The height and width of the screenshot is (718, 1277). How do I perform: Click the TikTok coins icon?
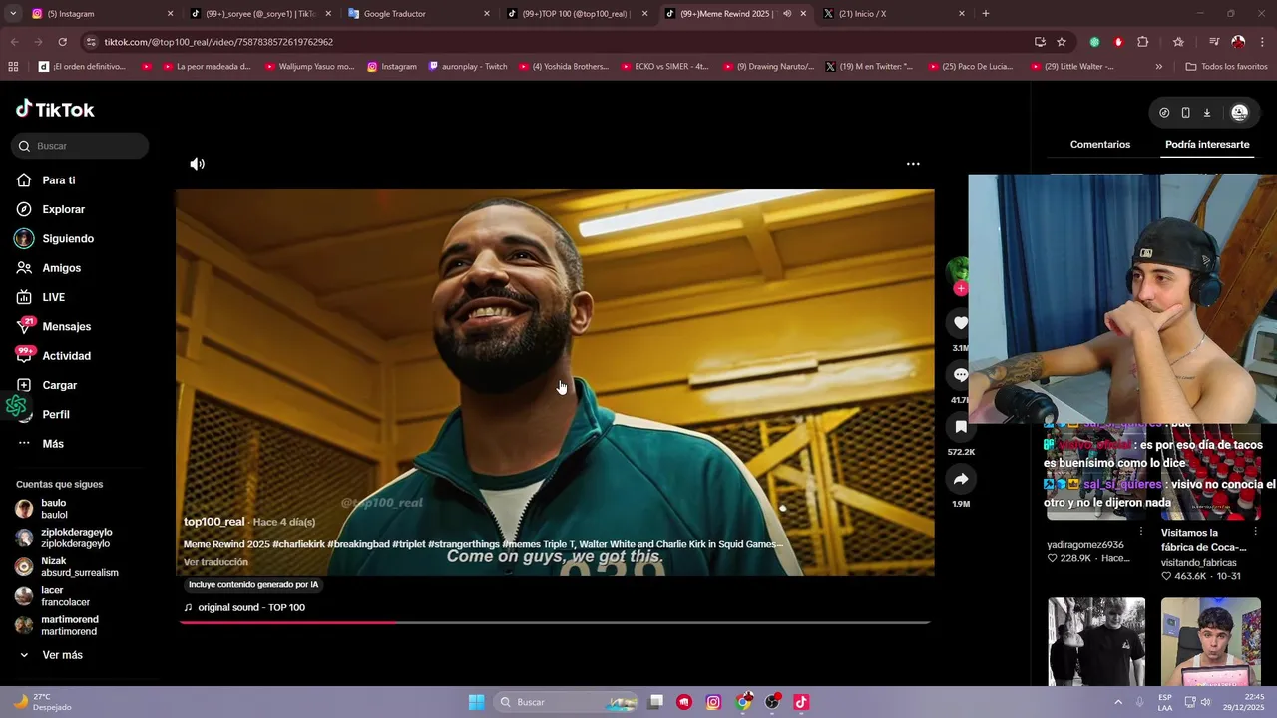(1164, 113)
